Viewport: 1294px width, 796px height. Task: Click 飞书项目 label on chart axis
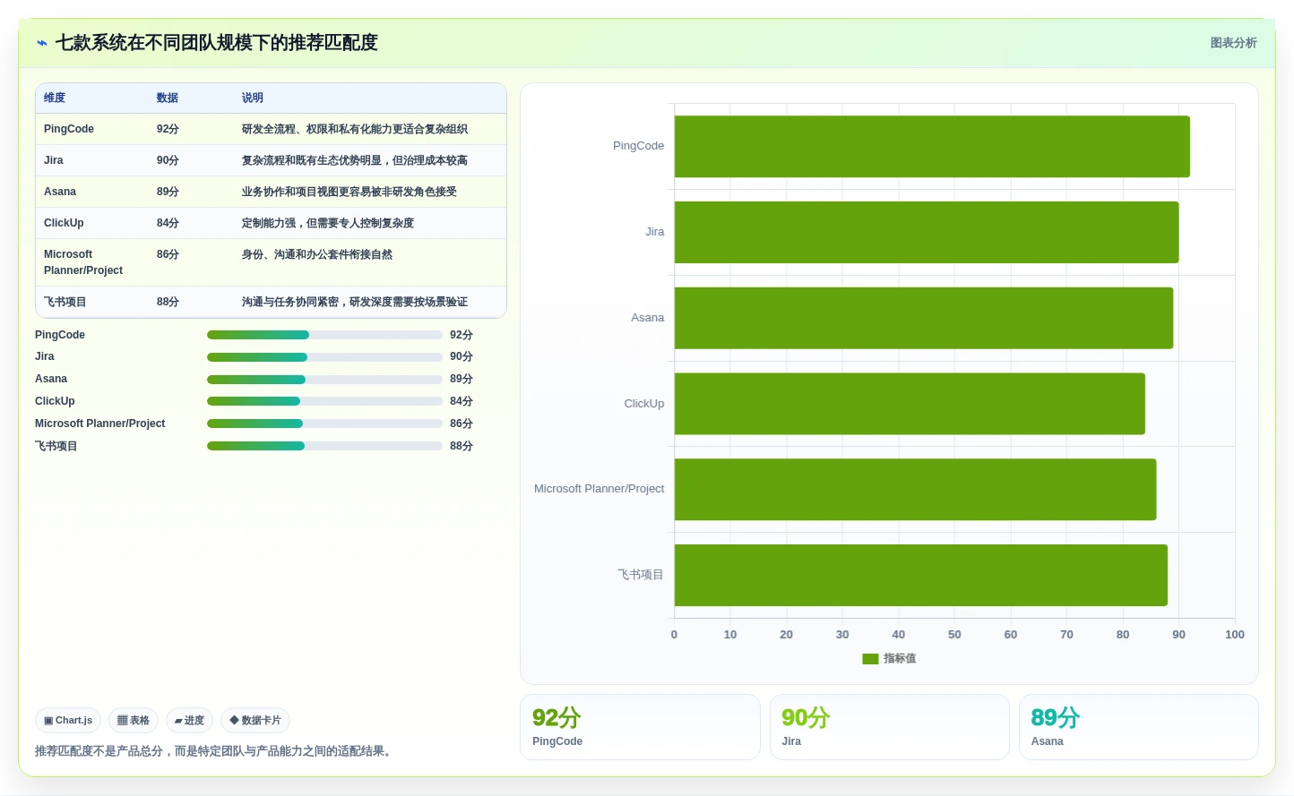(x=641, y=575)
